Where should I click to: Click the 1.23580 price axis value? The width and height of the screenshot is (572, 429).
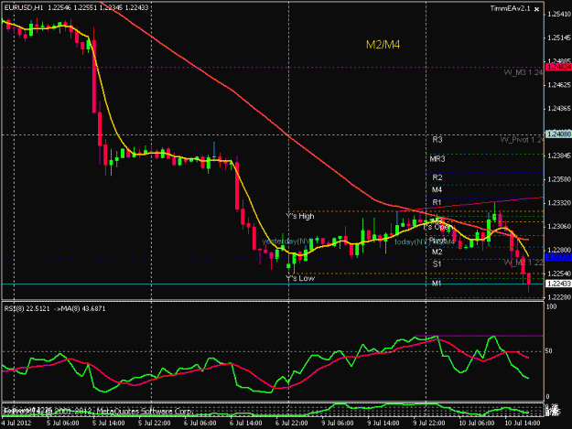click(x=559, y=179)
